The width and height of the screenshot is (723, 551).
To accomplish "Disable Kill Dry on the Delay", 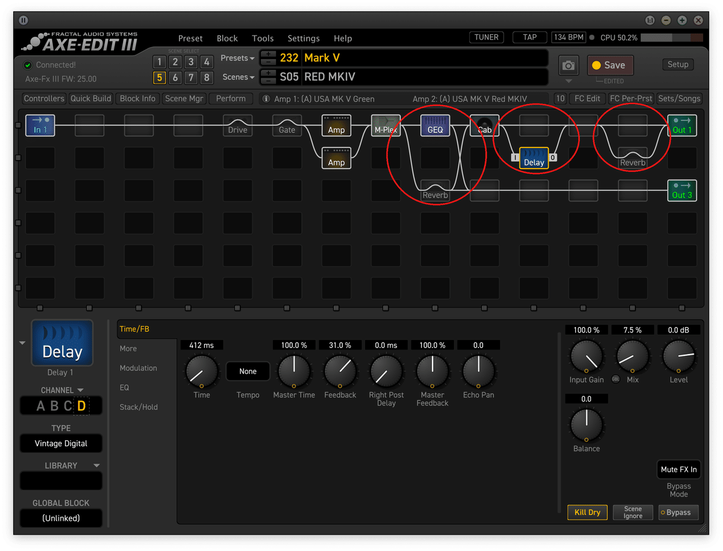I will 587,512.
